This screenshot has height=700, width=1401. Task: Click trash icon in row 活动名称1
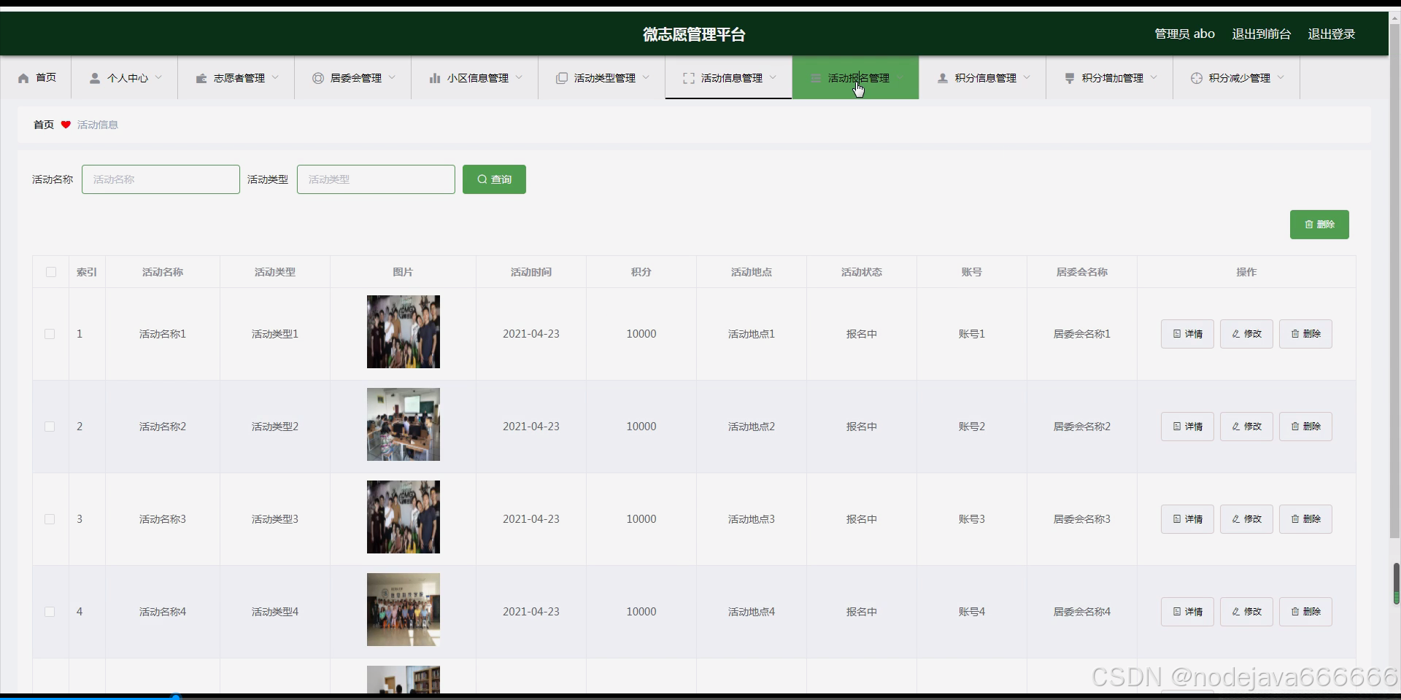(x=1295, y=334)
